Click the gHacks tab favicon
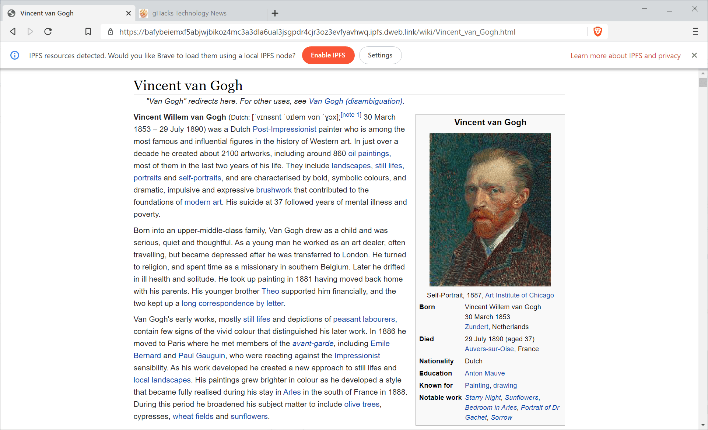 tap(144, 13)
